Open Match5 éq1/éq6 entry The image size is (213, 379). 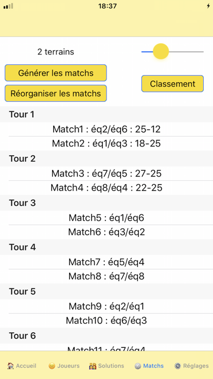pyautogui.click(x=106, y=218)
